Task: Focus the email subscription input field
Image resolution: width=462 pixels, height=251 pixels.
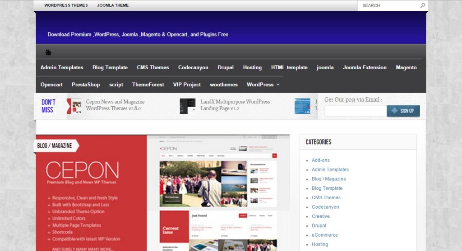Action: click(356, 111)
